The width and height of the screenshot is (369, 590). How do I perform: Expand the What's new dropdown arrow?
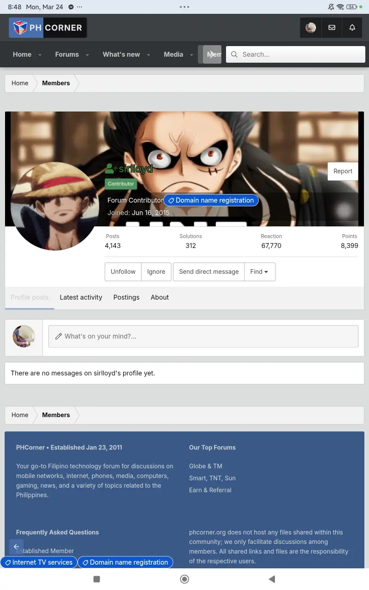pyautogui.click(x=149, y=55)
